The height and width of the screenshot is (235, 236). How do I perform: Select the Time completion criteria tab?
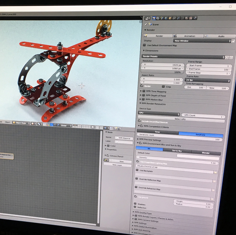[157, 132]
